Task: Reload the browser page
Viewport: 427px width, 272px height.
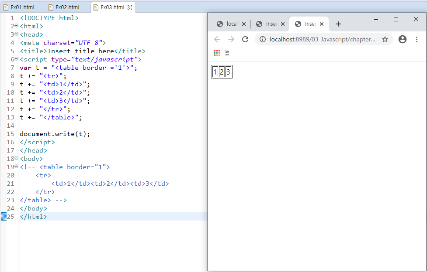Action: pos(245,39)
